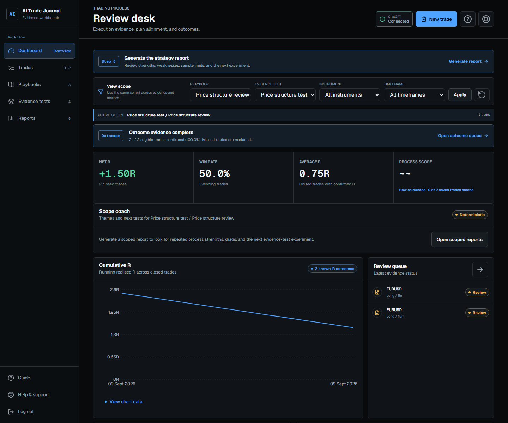The image size is (508, 423).
Task: Click the Apply button
Action: (x=460, y=95)
